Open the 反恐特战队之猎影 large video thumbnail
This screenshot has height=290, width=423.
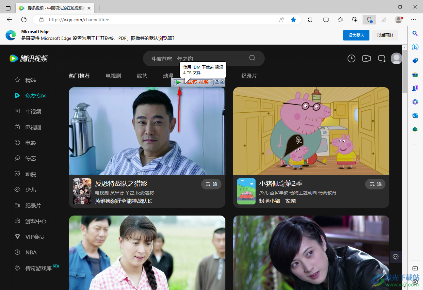point(147,131)
